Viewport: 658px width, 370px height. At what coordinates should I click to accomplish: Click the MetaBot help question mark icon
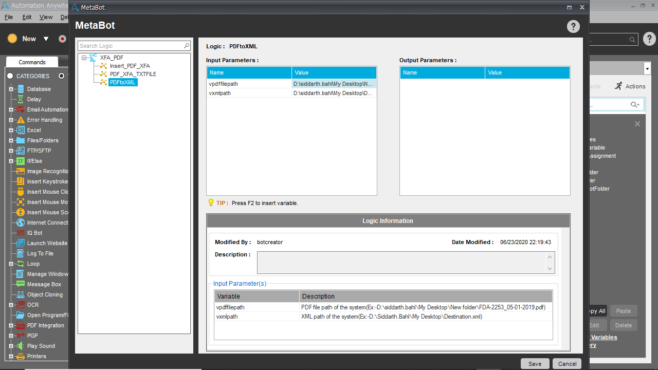(573, 27)
